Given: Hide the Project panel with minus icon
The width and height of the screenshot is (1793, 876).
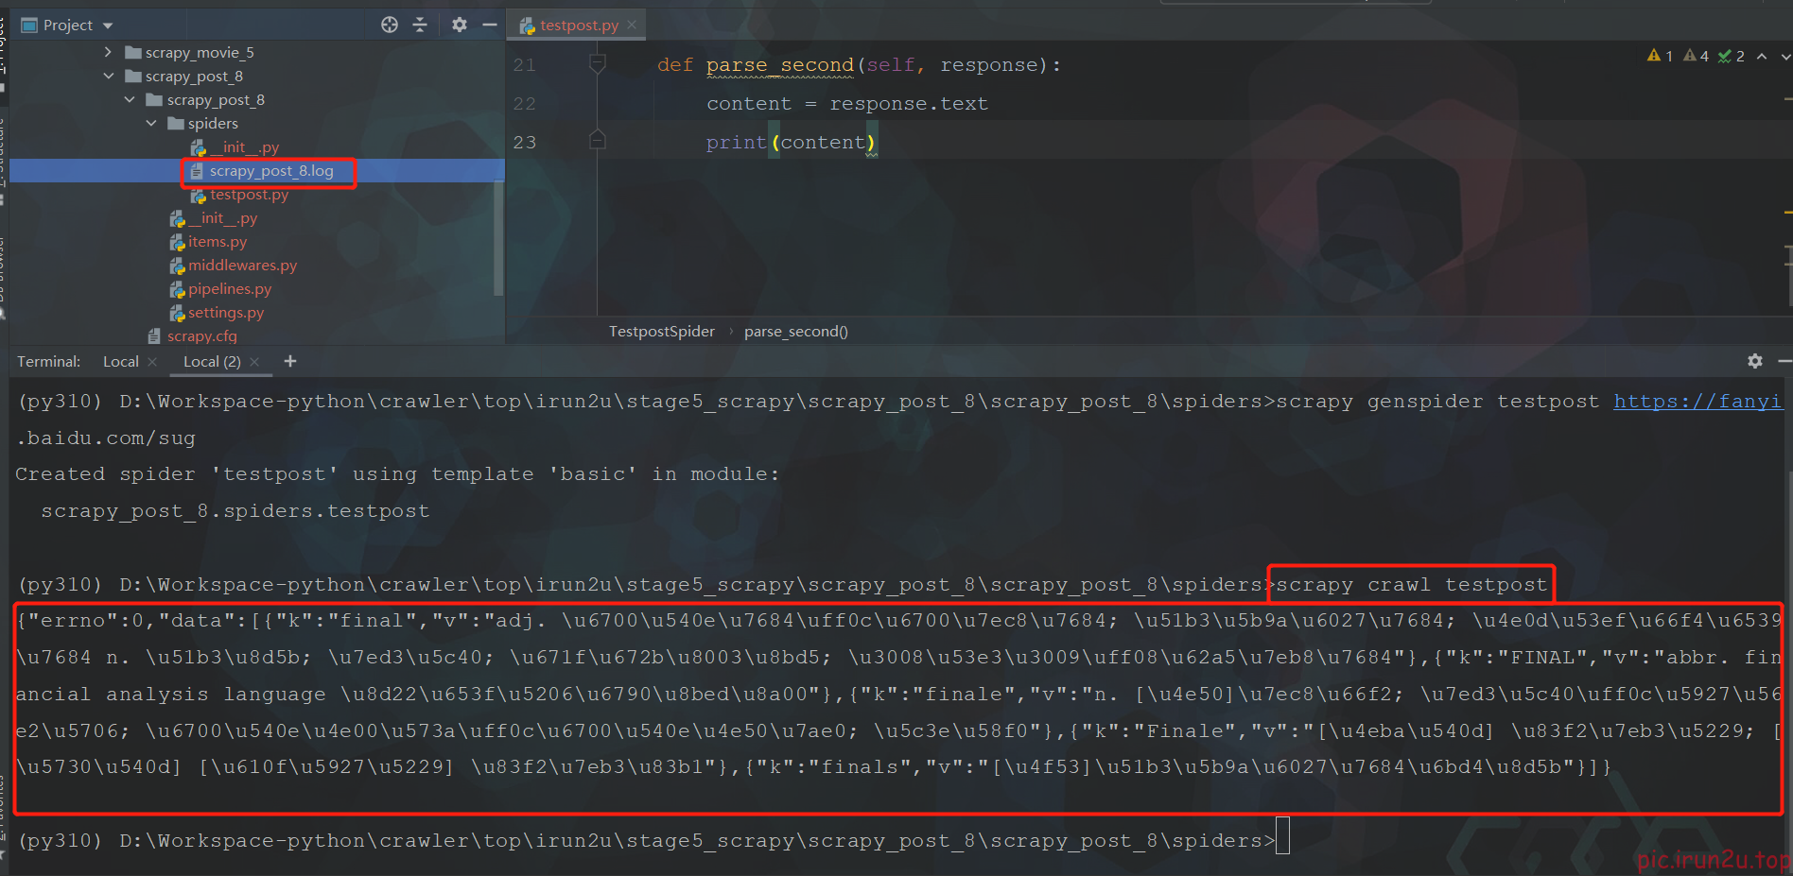Looking at the screenshot, I should (x=489, y=25).
